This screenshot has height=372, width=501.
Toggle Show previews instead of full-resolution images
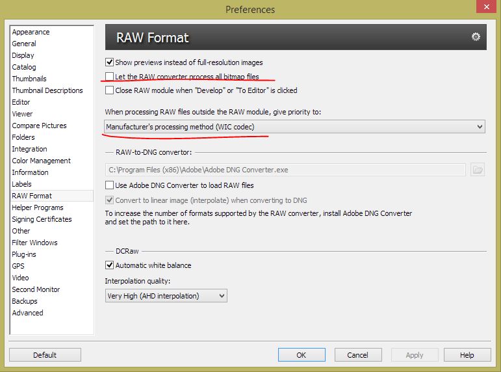tap(109, 62)
